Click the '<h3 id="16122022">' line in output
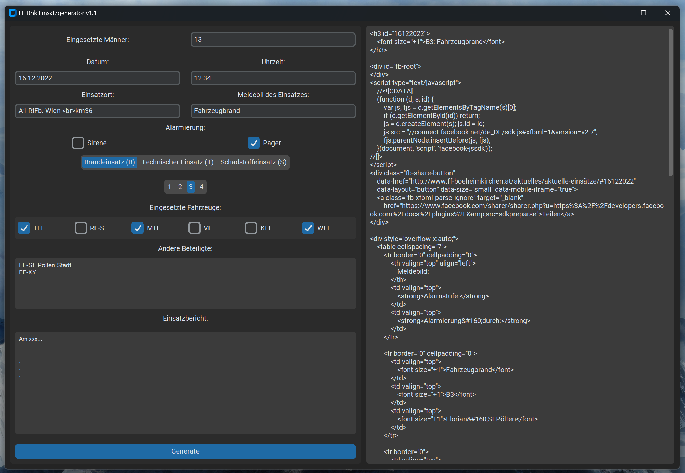This screenshot has height=473, width=685. [400, 33]
